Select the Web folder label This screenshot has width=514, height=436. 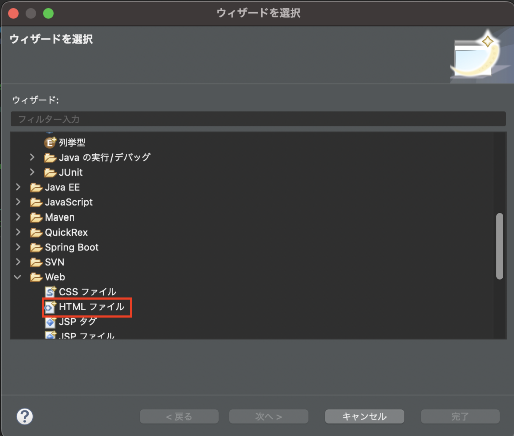[x=55, y=277]
